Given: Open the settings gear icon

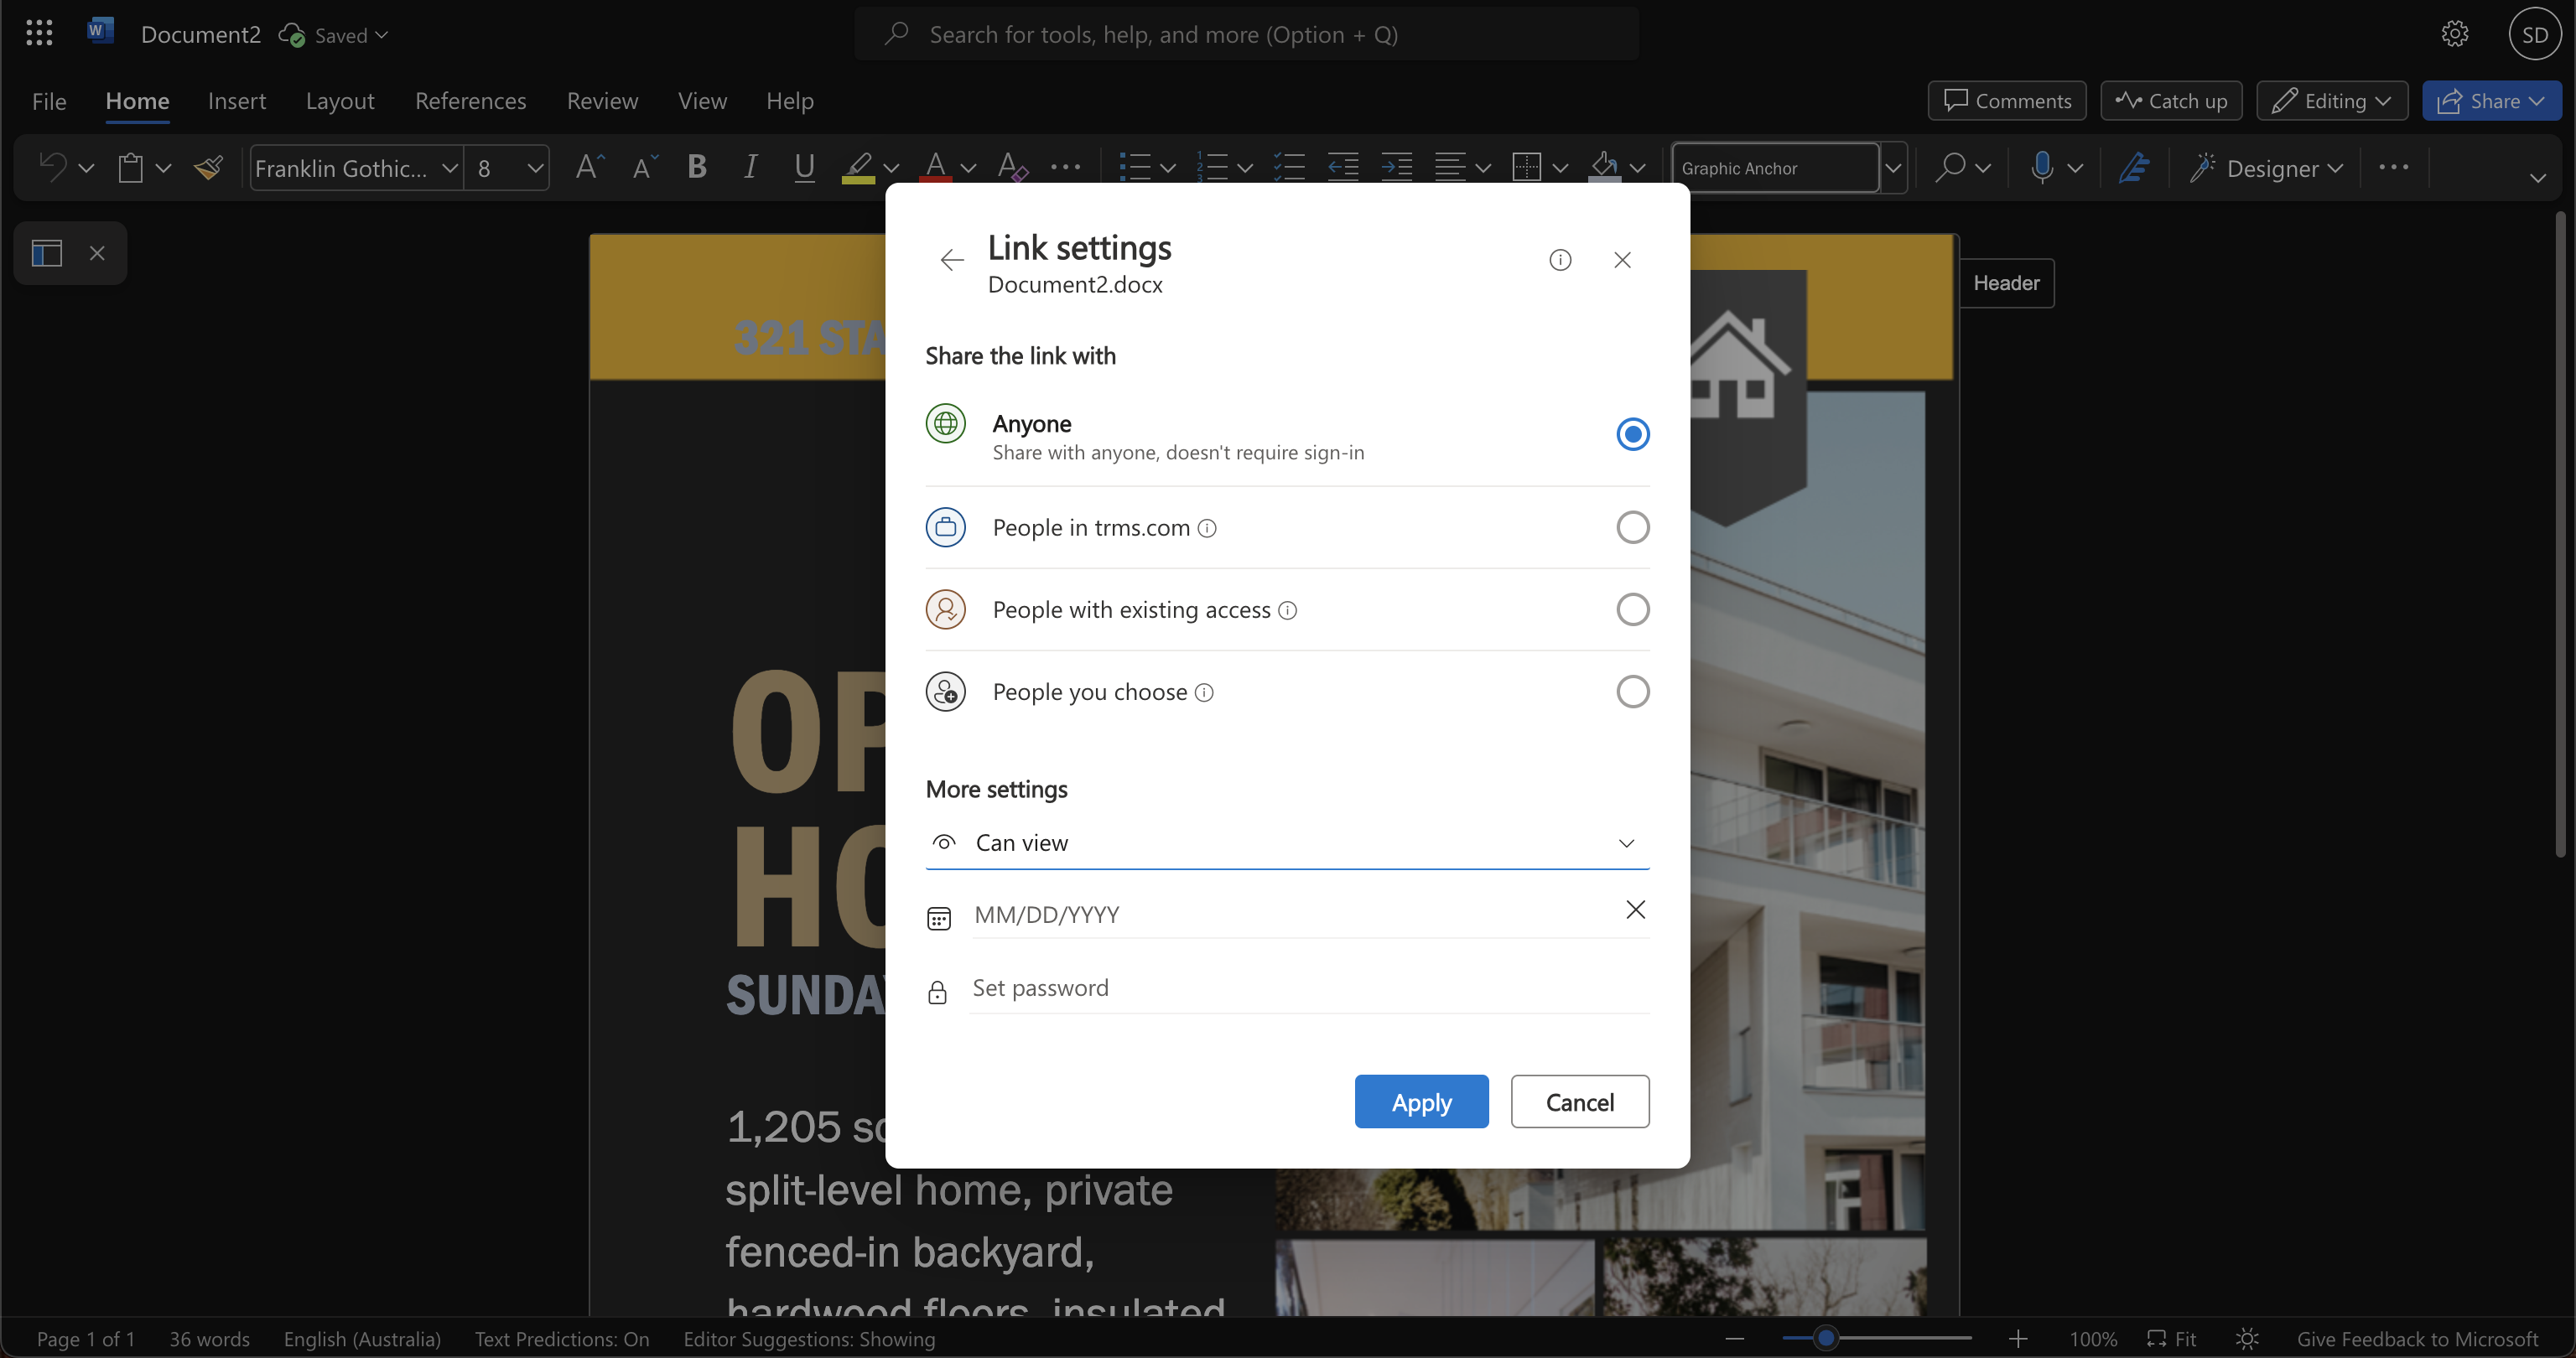Looking at the screenshot, I should coord(2455,33).
